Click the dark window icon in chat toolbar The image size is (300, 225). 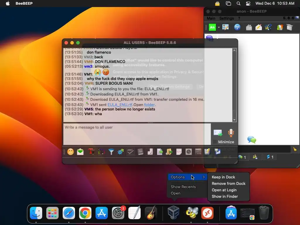click(198, 152)
